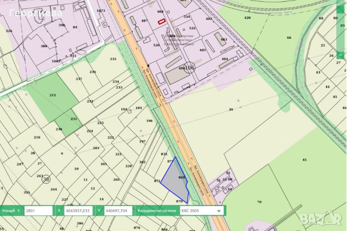Screen dimensions: 347x231
Task: Click the circled 106 district label
Action: [x=189, y=68]
